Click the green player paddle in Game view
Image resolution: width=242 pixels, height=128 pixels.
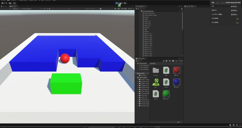point(66,84)
